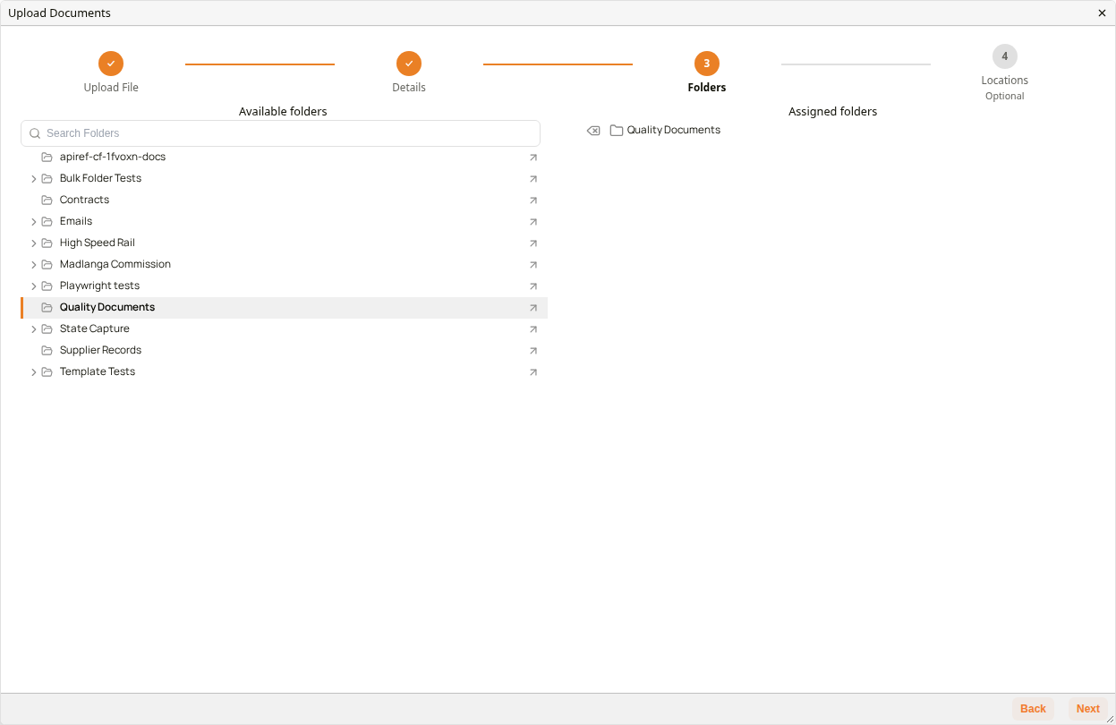
Task: Expand the Template Tests folder
Action: coord(34,372)
